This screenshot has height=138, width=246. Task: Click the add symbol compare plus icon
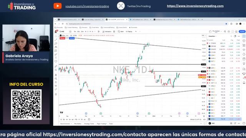tap(70, 31)
